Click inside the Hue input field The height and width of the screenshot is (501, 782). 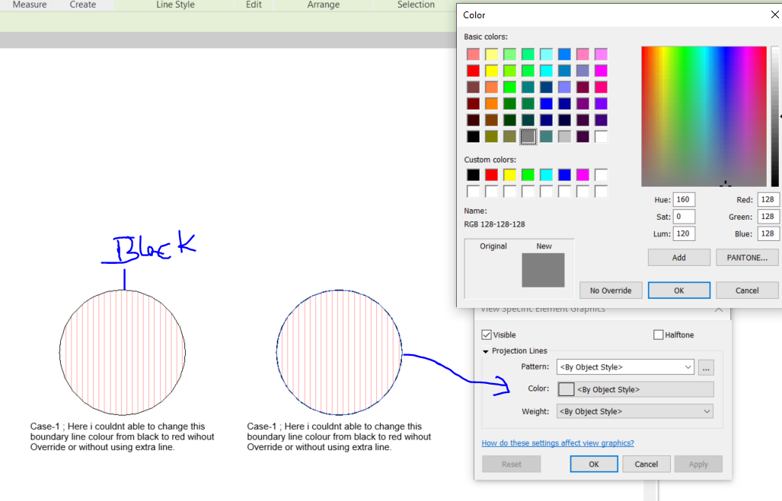click(683, 199)
